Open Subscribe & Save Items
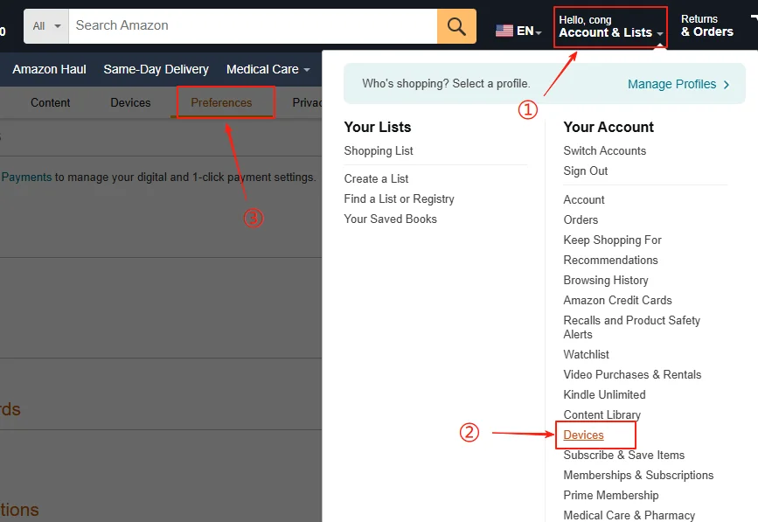Screen dimensions: 758x522 (x=624, y=455)
